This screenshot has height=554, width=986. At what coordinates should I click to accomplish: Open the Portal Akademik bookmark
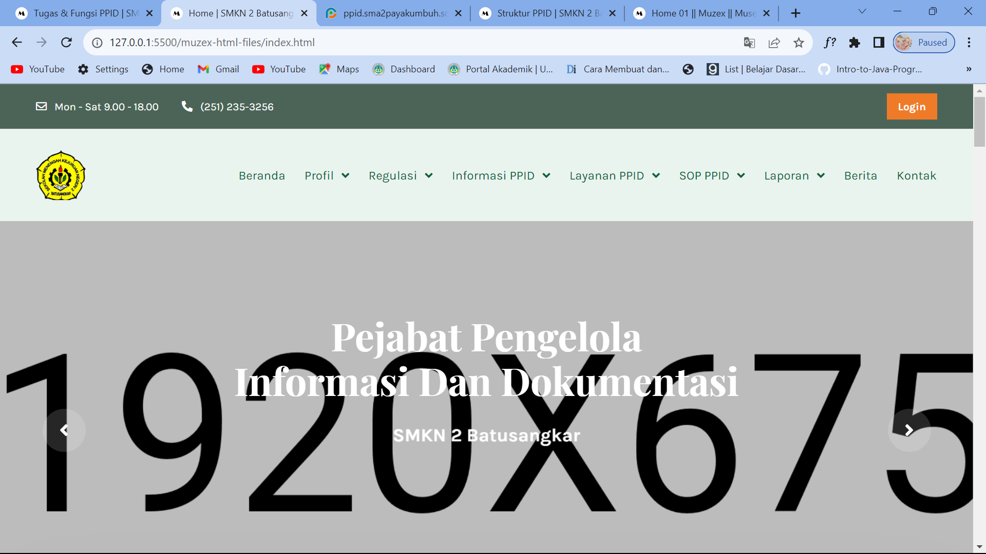click(x=500, y=69)
